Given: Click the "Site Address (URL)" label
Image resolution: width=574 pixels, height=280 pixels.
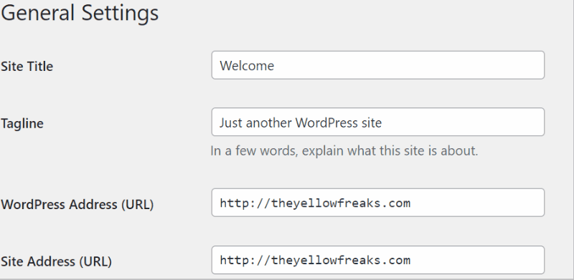Looking at the screenshot, I should coord(56,261).
